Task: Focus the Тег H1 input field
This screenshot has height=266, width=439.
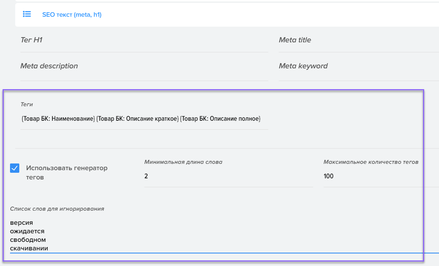Action: 144,40
